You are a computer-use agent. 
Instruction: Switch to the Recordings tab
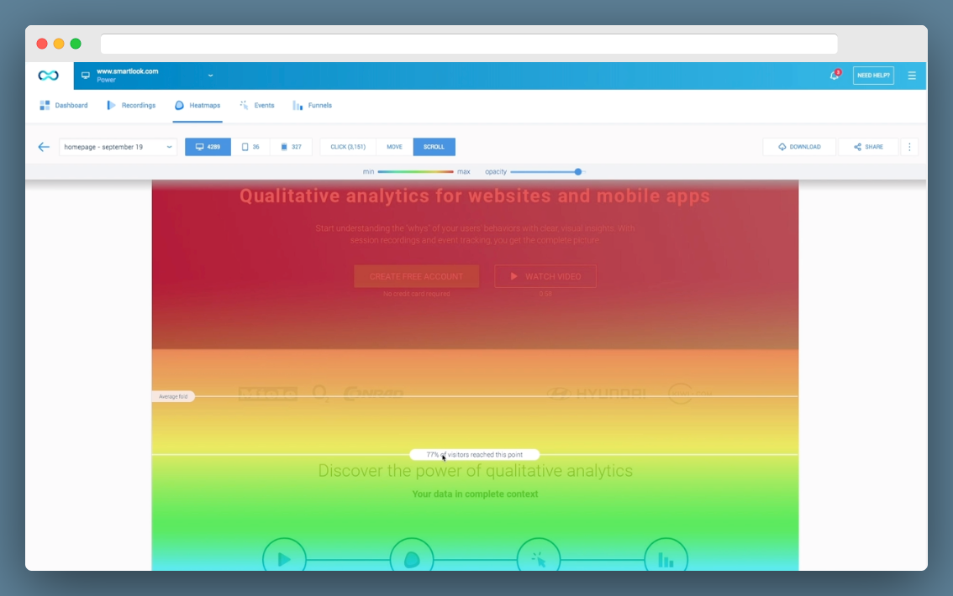point(131,106)
